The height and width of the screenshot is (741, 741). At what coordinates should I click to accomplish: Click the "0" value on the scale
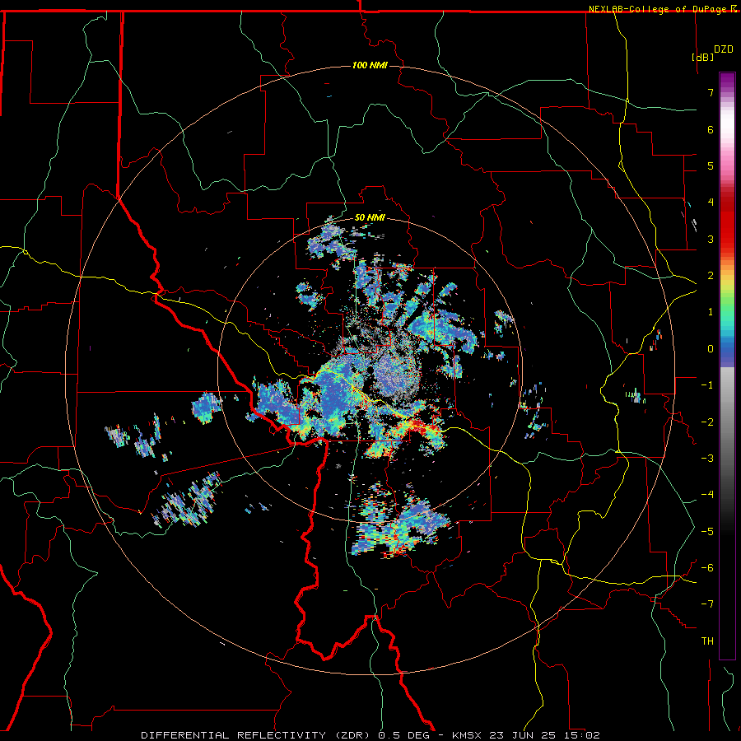click(x=711, y=349)
